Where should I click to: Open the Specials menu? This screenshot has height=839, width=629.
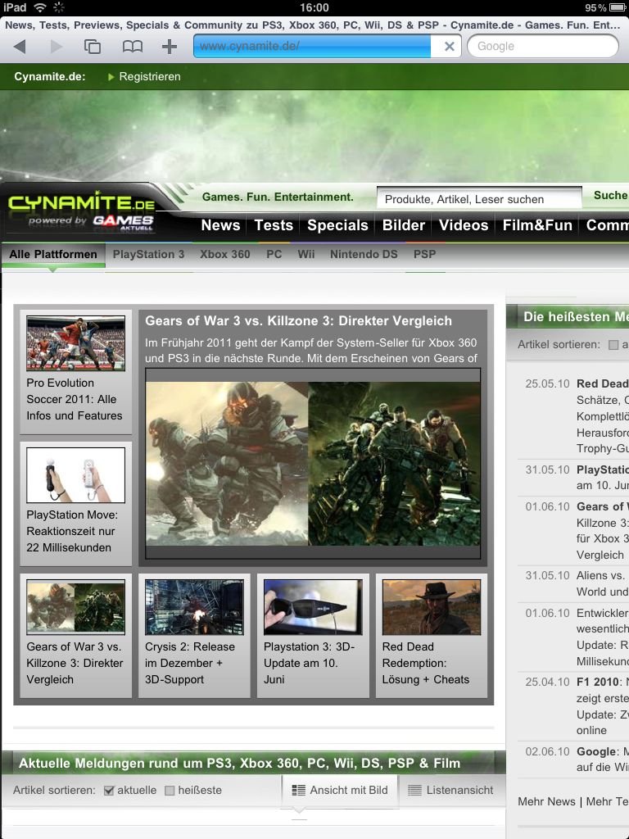click(337, 225)
